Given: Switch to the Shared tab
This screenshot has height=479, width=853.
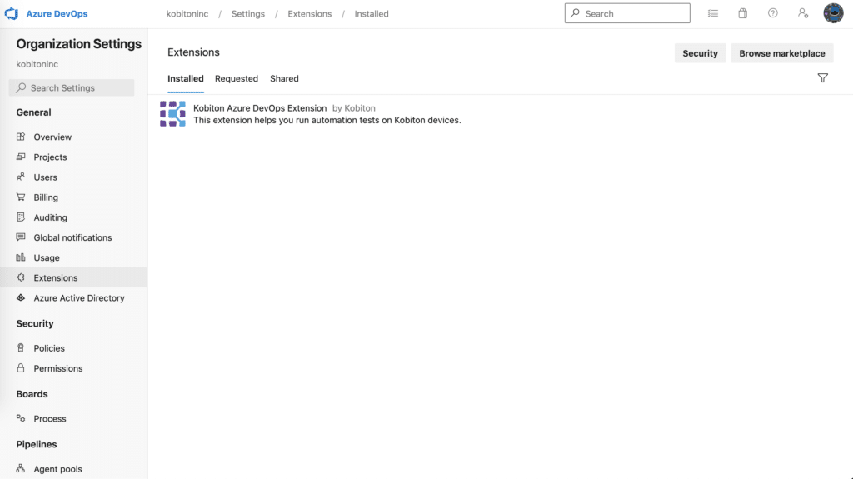Looking at the screenshot, I should click(x=284, y=78).
